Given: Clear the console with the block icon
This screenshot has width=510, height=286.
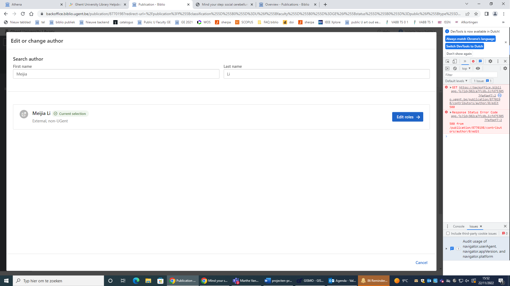Looking at the screenshot, I should point(455,68).
